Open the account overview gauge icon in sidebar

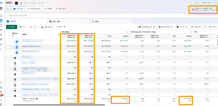tap(1, 16)
